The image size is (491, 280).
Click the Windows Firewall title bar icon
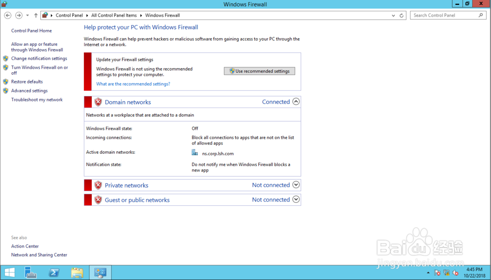click(4, 4)
